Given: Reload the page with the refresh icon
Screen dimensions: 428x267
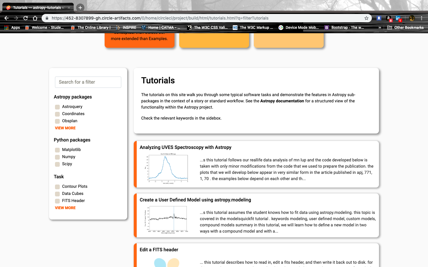Looking at the screenshot, I should 26,18.
